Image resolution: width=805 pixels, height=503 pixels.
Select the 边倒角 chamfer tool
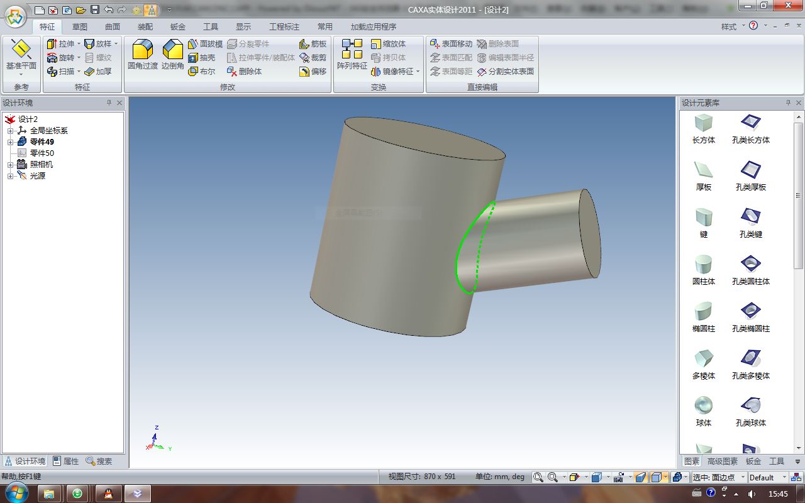(x=173, y=55)
